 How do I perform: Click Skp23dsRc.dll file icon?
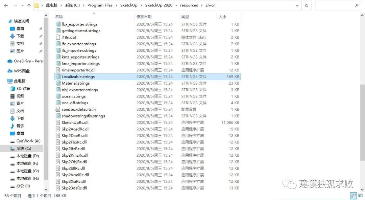[x=58, y=188]
